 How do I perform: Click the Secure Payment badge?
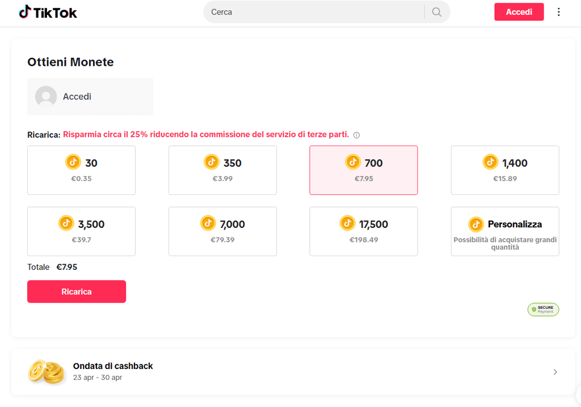tap(543, 310)
